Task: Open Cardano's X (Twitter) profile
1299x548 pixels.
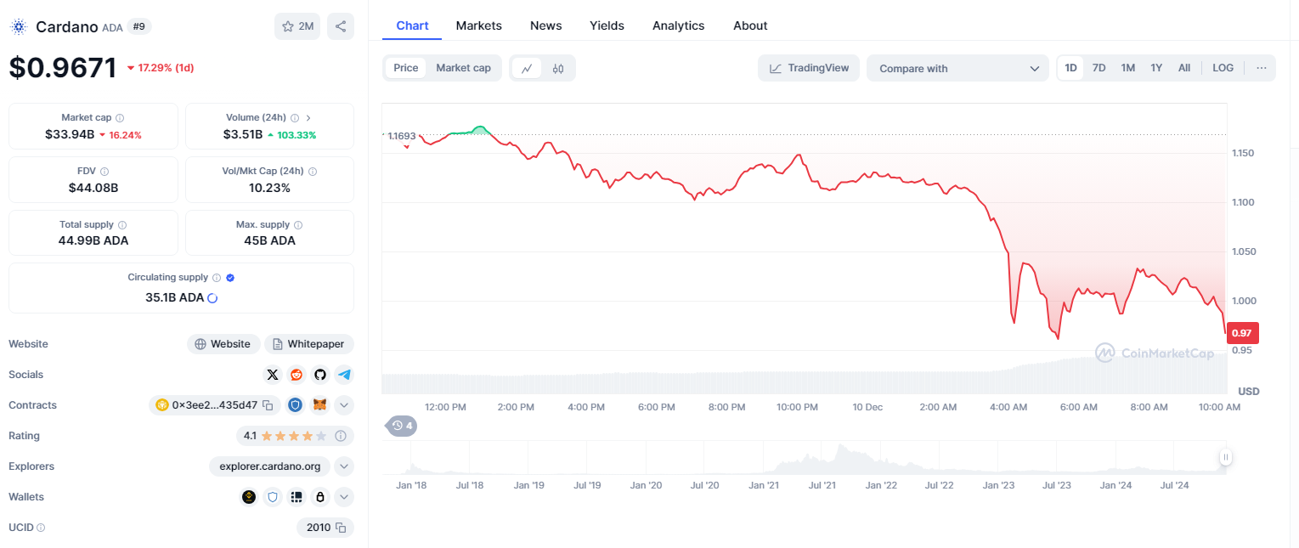Action: coord(273,375)
